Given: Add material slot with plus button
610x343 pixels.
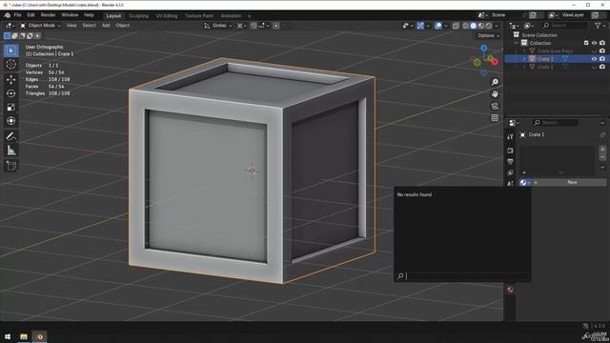Looking at the screenshot, I should pyautogui.click(x=602, y=150).
